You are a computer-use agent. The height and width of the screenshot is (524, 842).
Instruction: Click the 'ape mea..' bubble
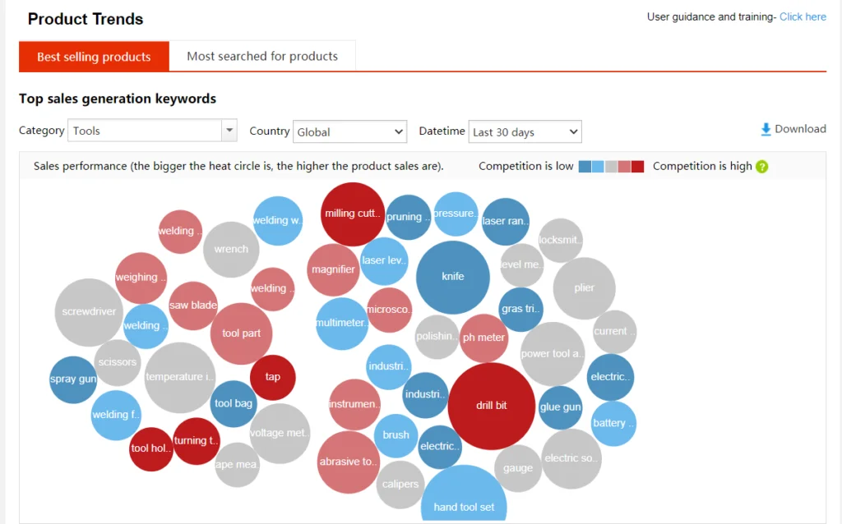tap(237, 465)
